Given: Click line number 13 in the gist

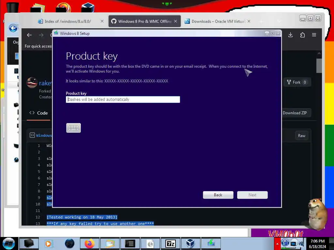Looking at the screenshot, I should point(38,224).
